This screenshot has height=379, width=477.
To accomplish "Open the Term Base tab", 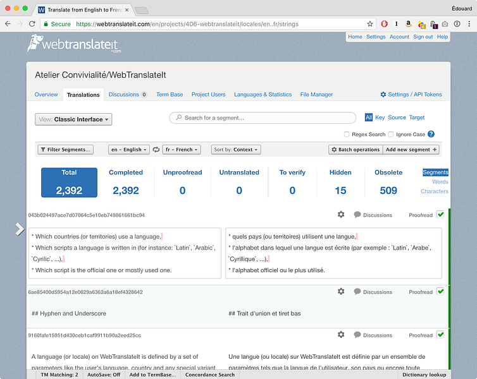I will [x=170, y=95].
